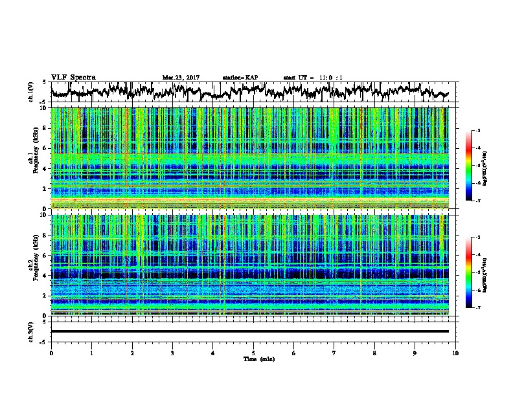Select the "start UT = 11:0 : 1" text
Viewport: 513px width, 396px height.
(313, 78)
